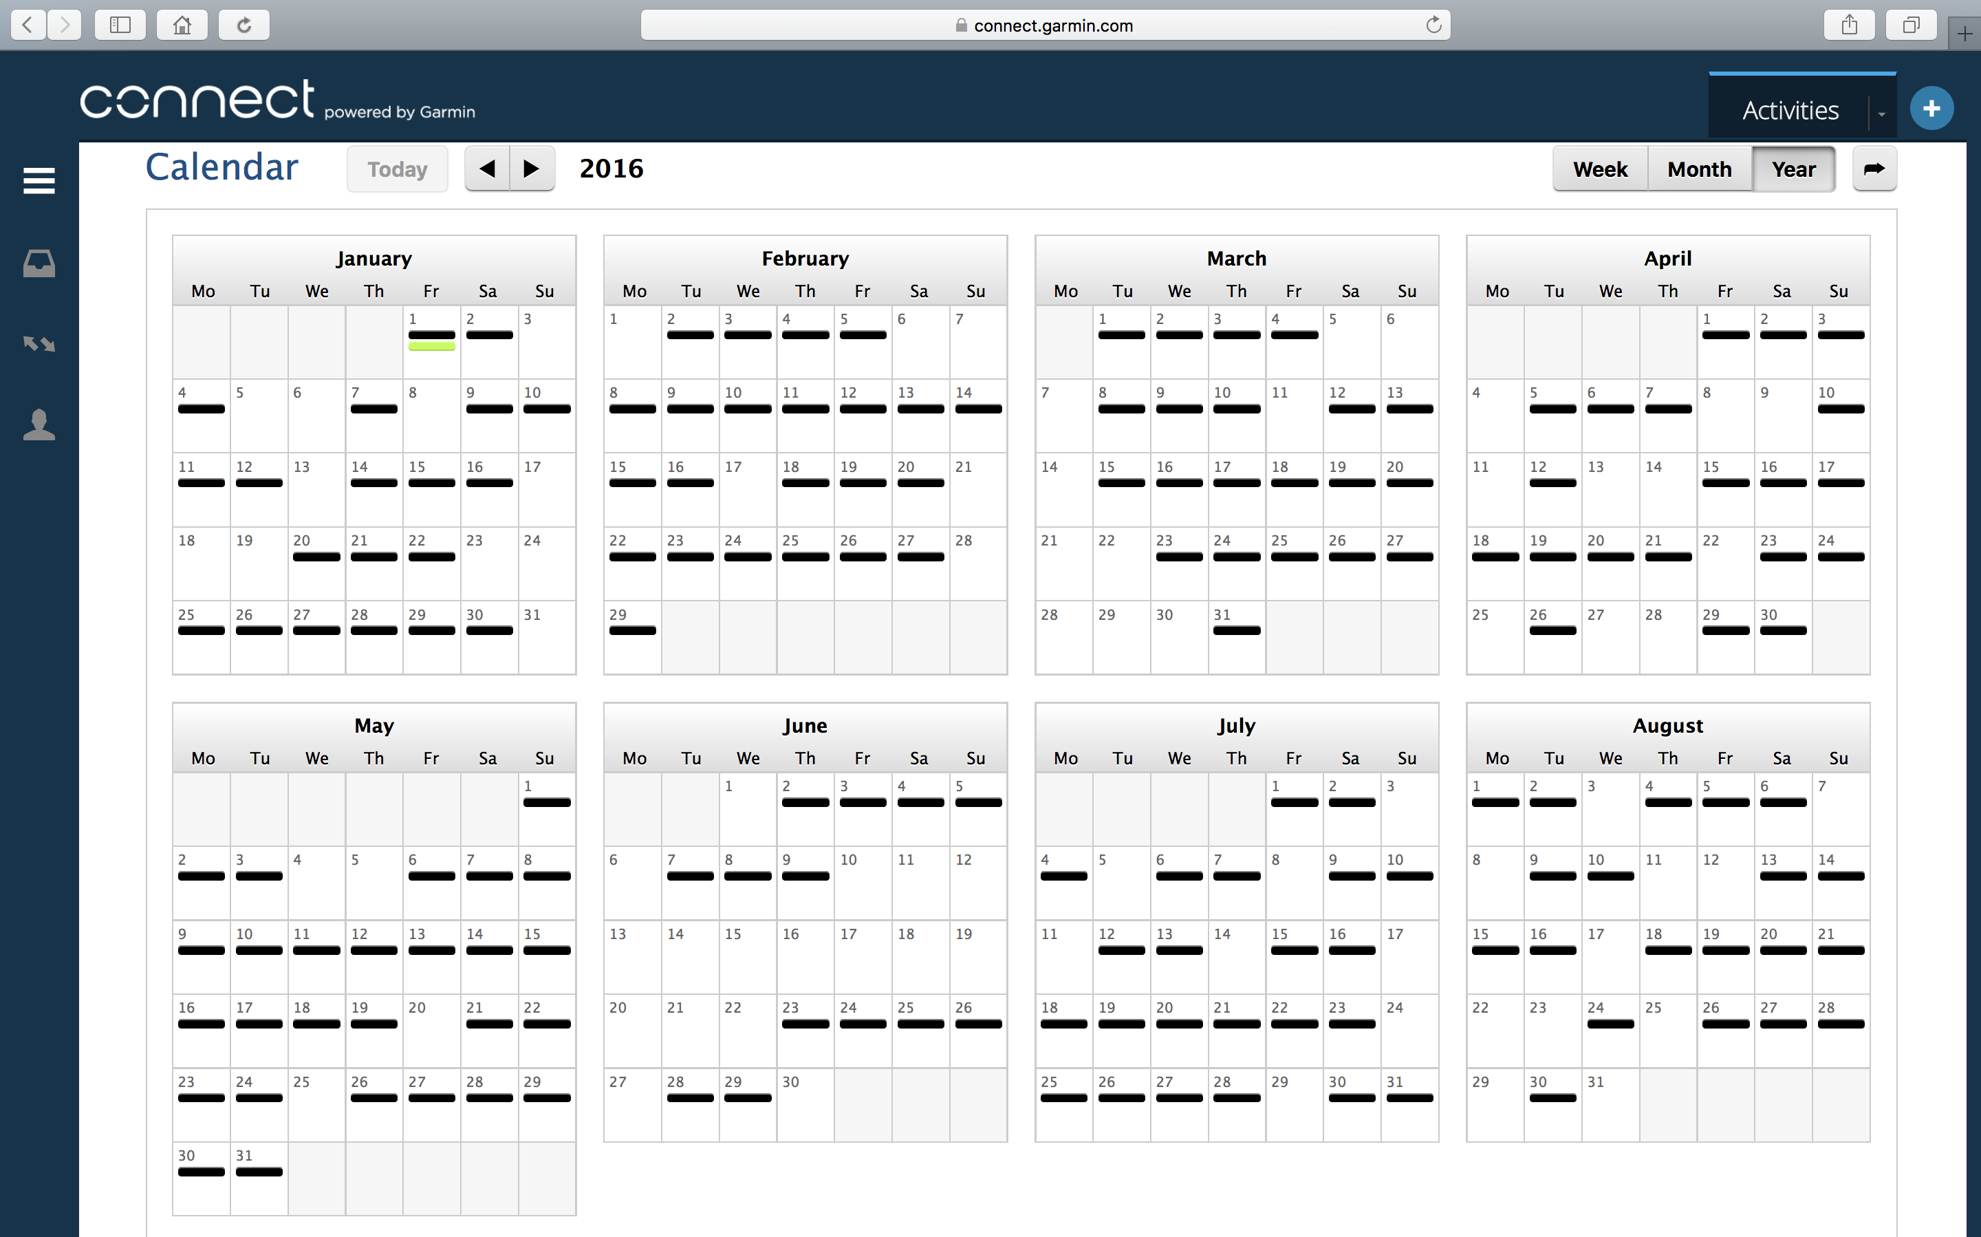The width and height of the screenshot is (1981, 1237).
Task: Select June 15 day cell
Action: 748,956
